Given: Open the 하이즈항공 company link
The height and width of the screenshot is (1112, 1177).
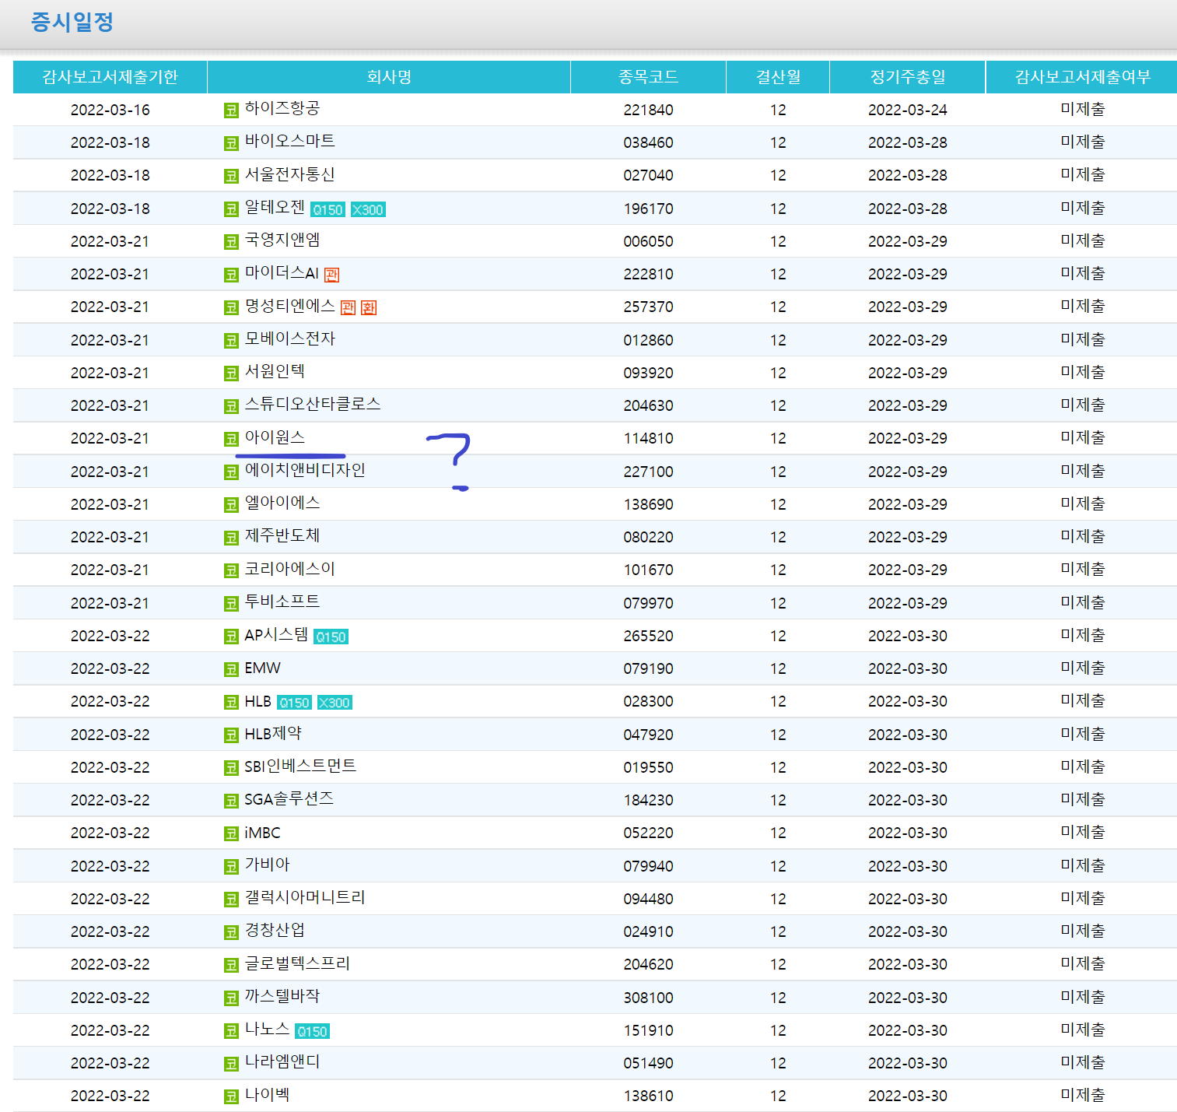Looking at the screenshot, I should (282, 108).
